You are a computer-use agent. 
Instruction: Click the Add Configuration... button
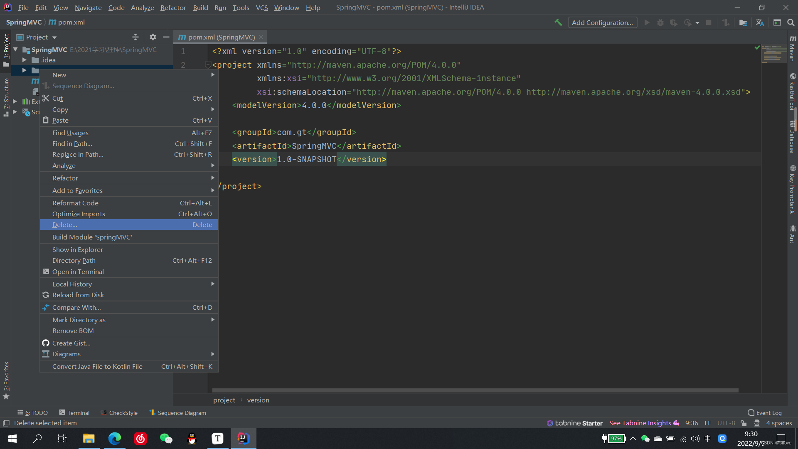tap(602, 22)
